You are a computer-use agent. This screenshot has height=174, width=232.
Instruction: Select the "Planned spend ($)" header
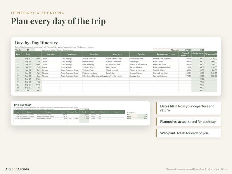[x=185, y=54]
